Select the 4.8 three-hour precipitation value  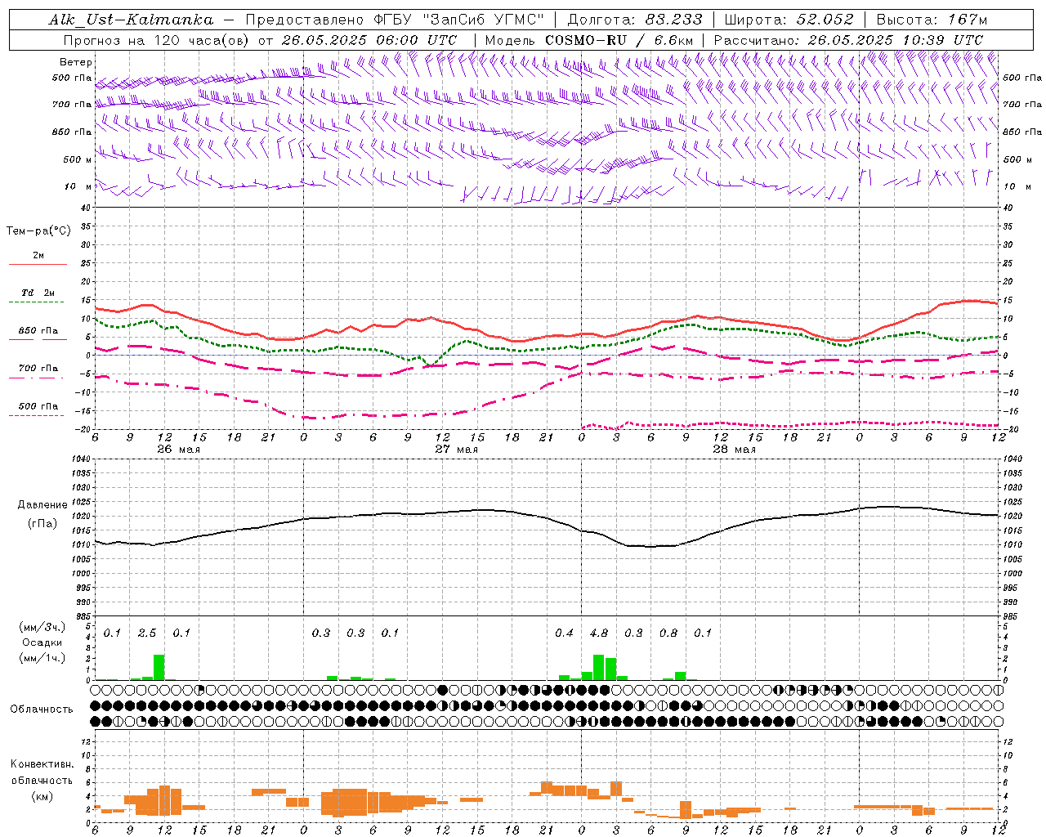[598, 633]
